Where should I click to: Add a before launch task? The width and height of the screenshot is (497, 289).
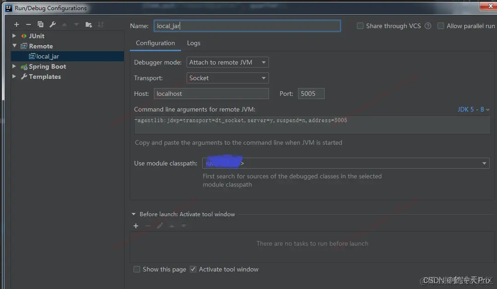pos(136,226)
